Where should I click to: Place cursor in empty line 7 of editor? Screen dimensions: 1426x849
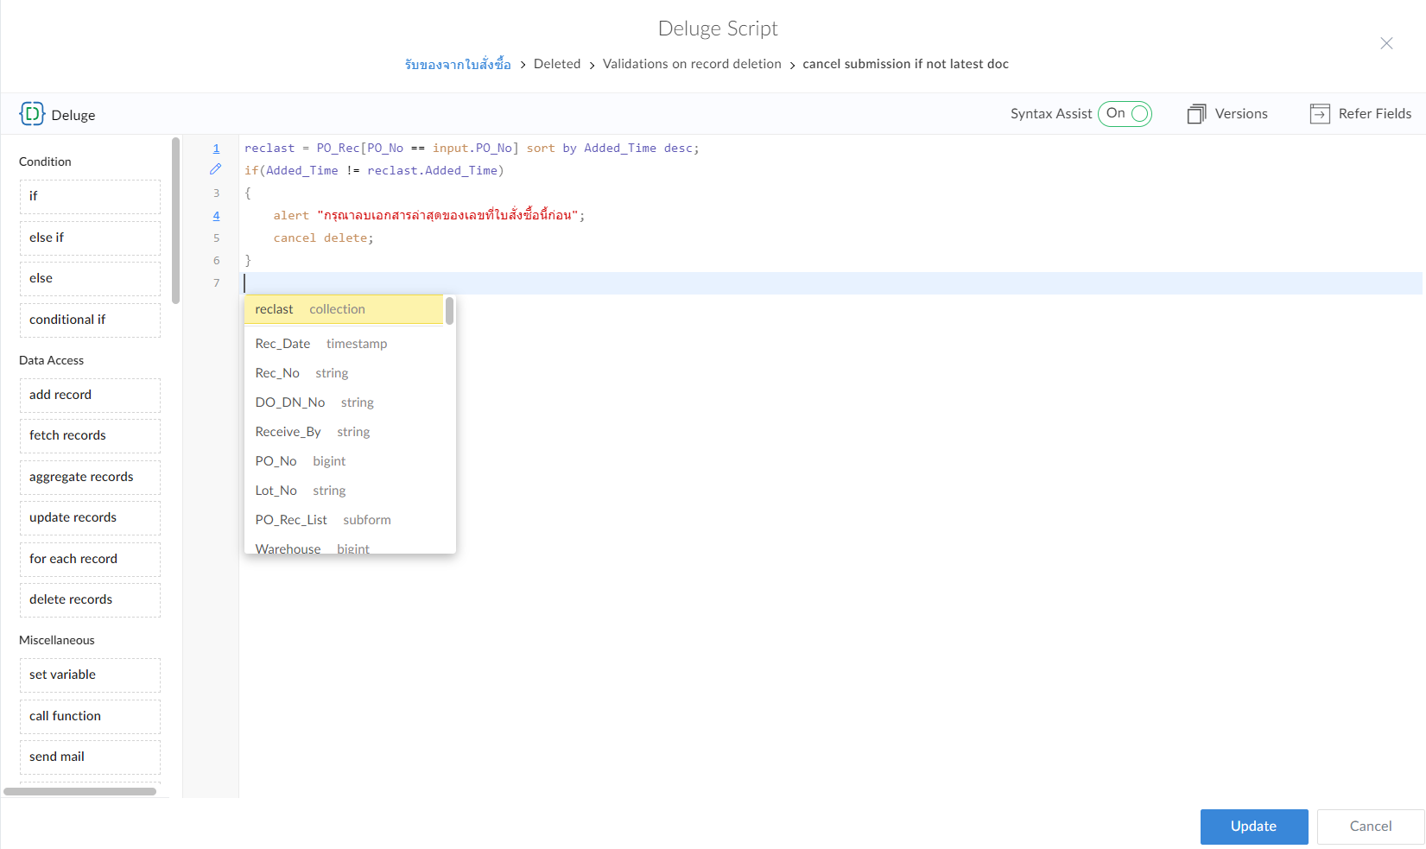pyautogui.click(x=831, y=283)
